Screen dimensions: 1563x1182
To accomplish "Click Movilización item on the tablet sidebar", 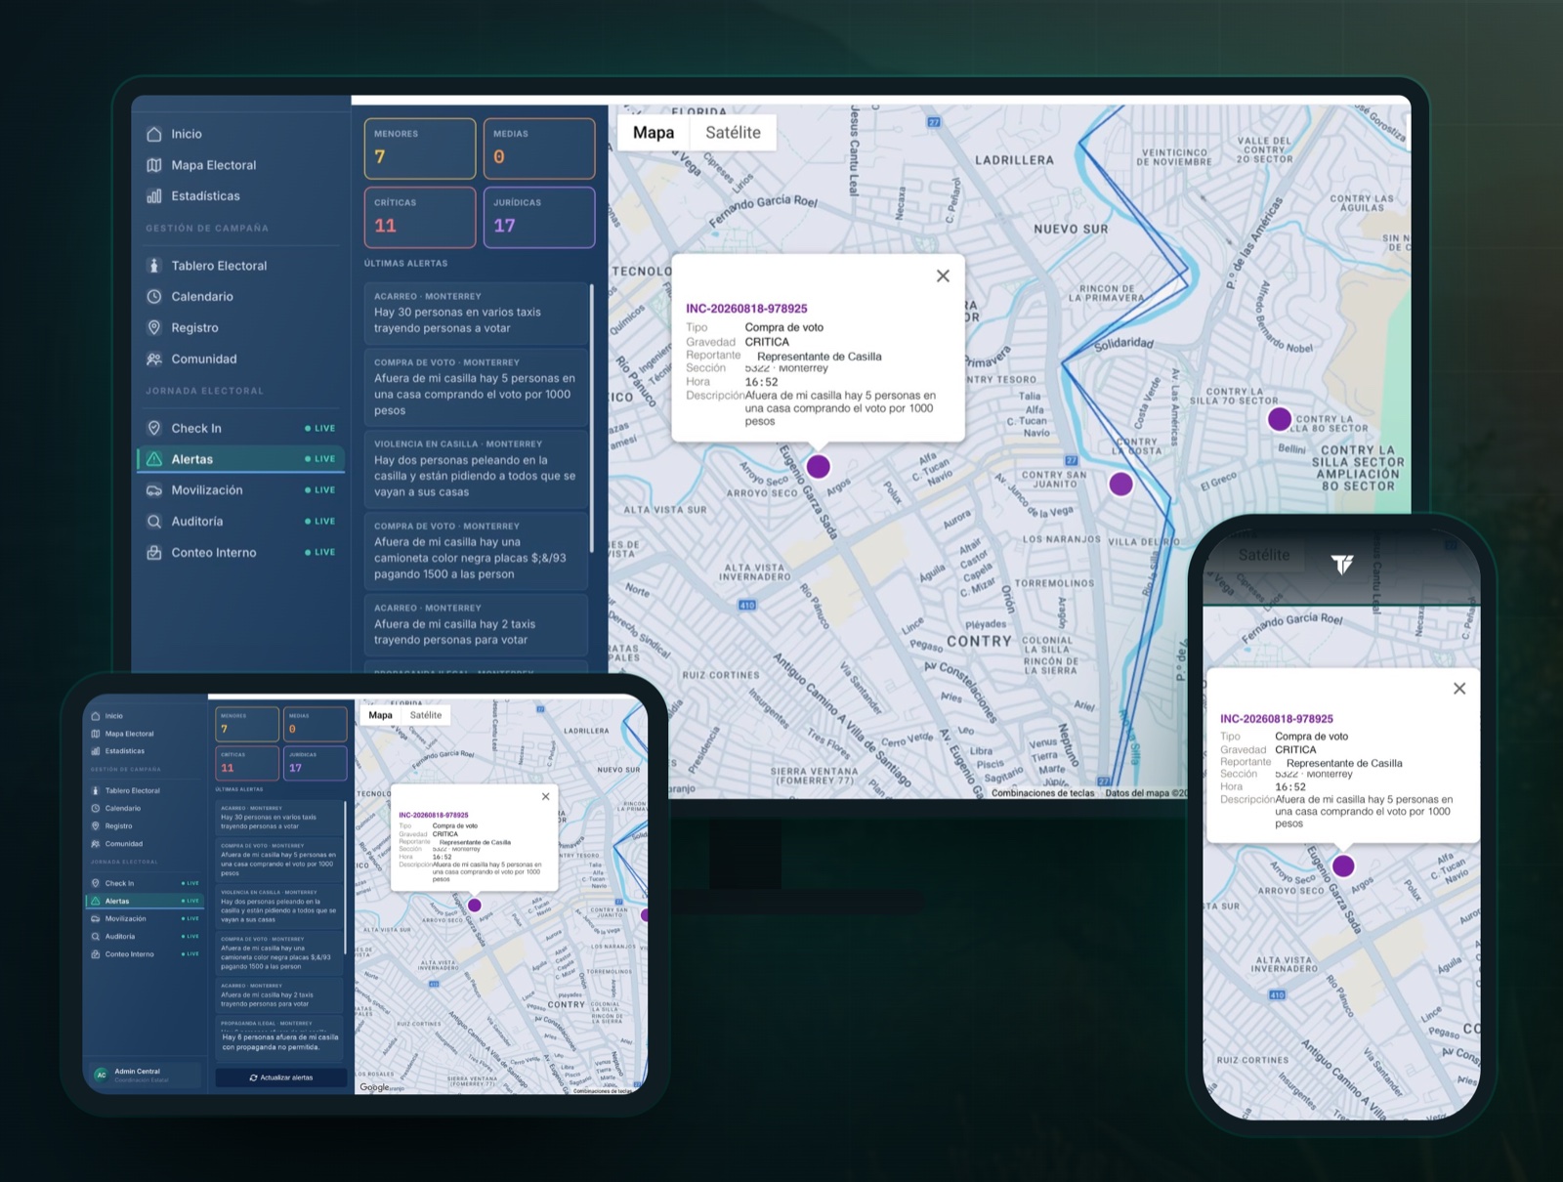I will click(x=145, y=918).
